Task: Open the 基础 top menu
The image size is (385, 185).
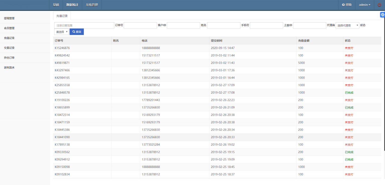Action: (56, 5)
